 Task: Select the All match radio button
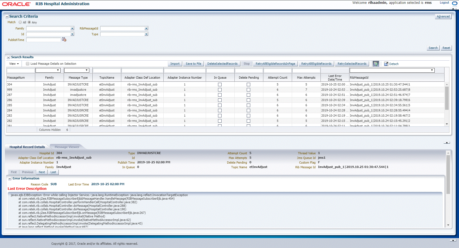pos(20,22)
